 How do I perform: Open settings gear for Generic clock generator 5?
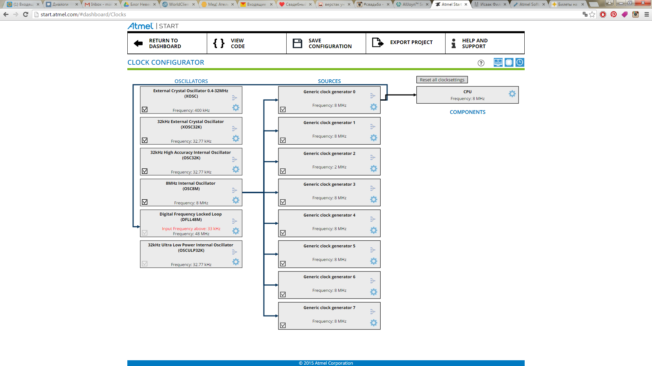click(x=374, y=261)
